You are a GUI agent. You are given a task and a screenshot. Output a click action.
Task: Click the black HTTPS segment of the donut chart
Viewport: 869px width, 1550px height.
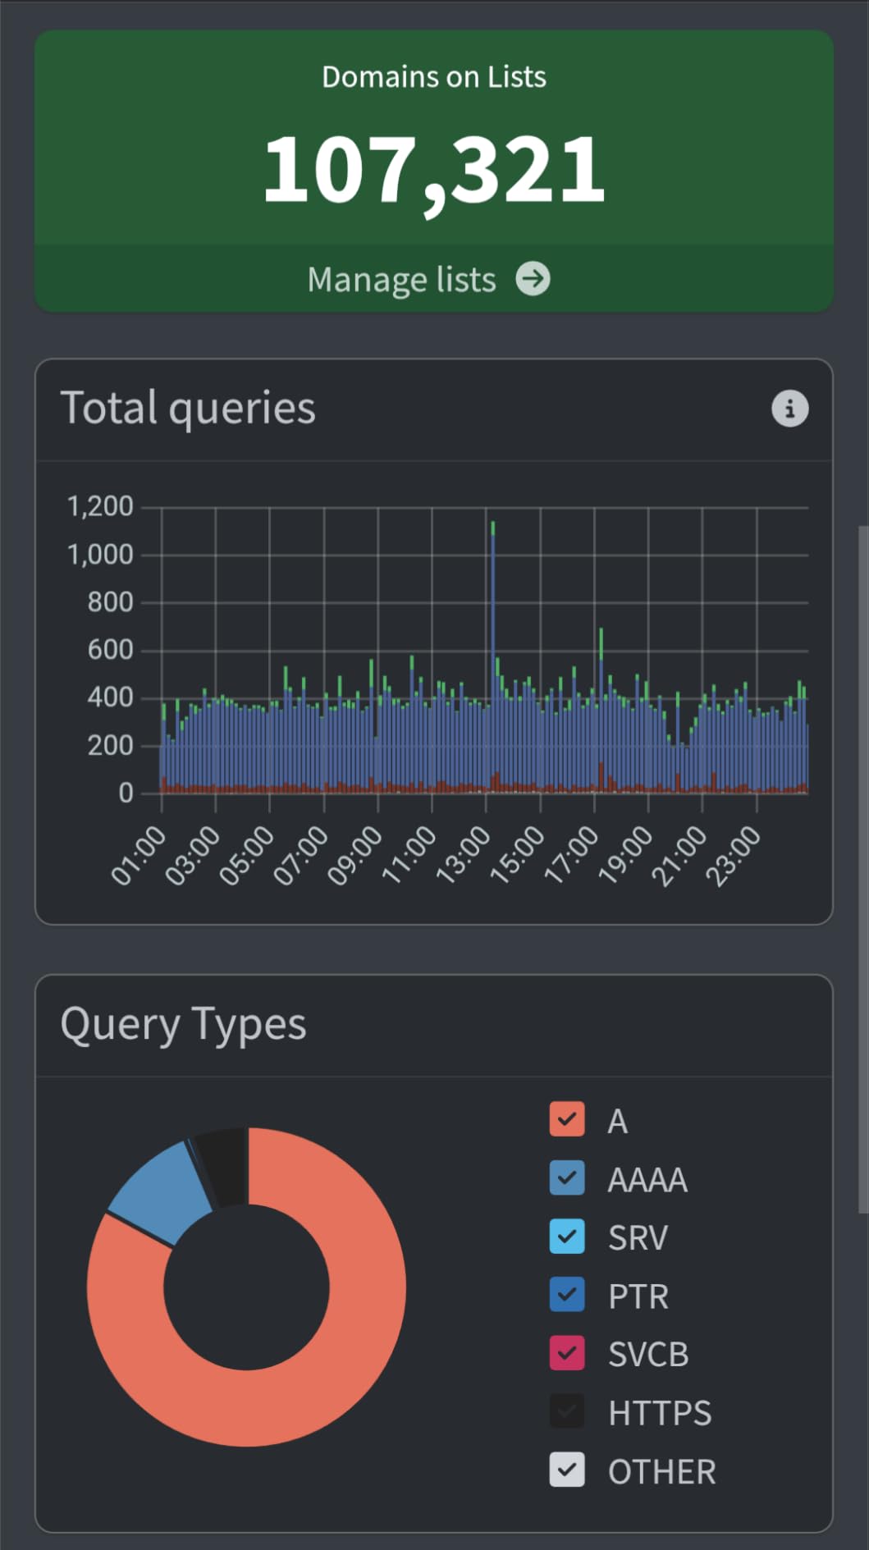coord(223,1166)
